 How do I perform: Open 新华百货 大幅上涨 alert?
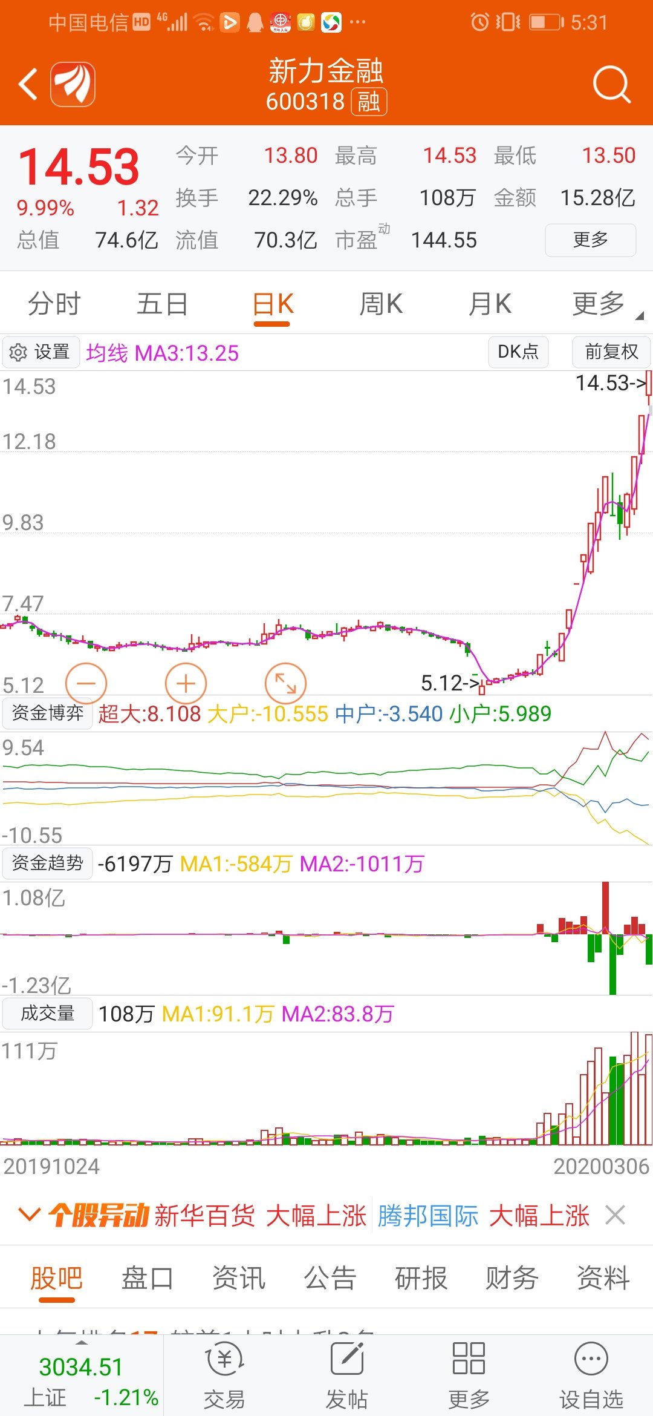coord(261,1215)
